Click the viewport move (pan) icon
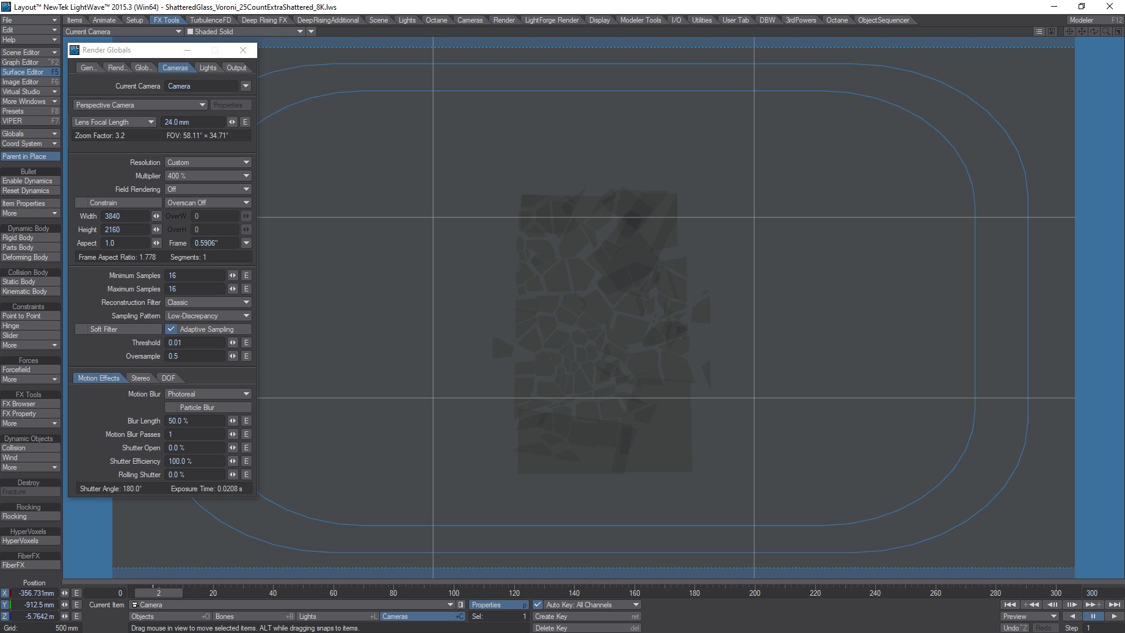Viewport: 1125px width, 633px height. click(x=1082, y=32)
